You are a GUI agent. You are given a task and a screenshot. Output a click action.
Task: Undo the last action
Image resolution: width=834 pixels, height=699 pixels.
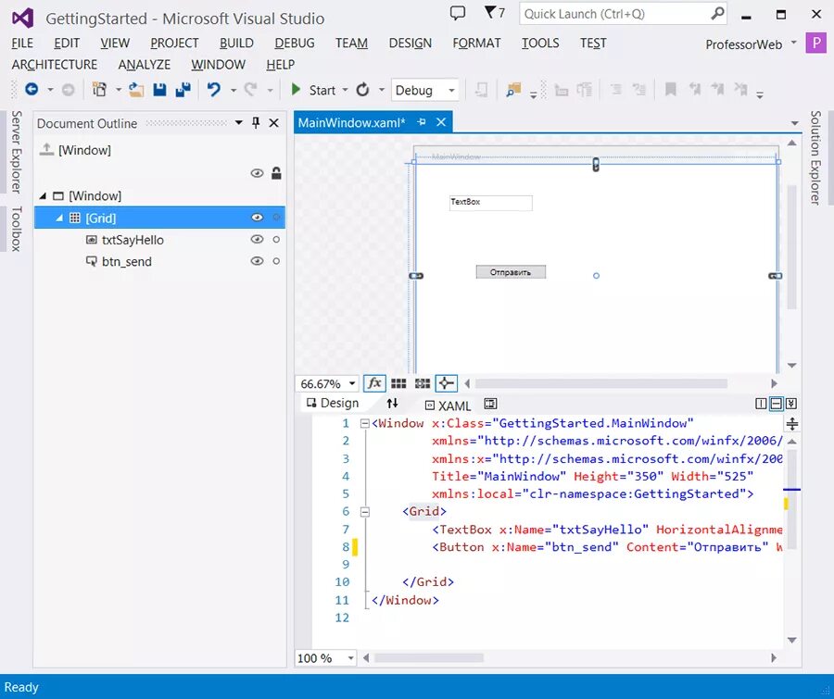click(x=214, y=89)
